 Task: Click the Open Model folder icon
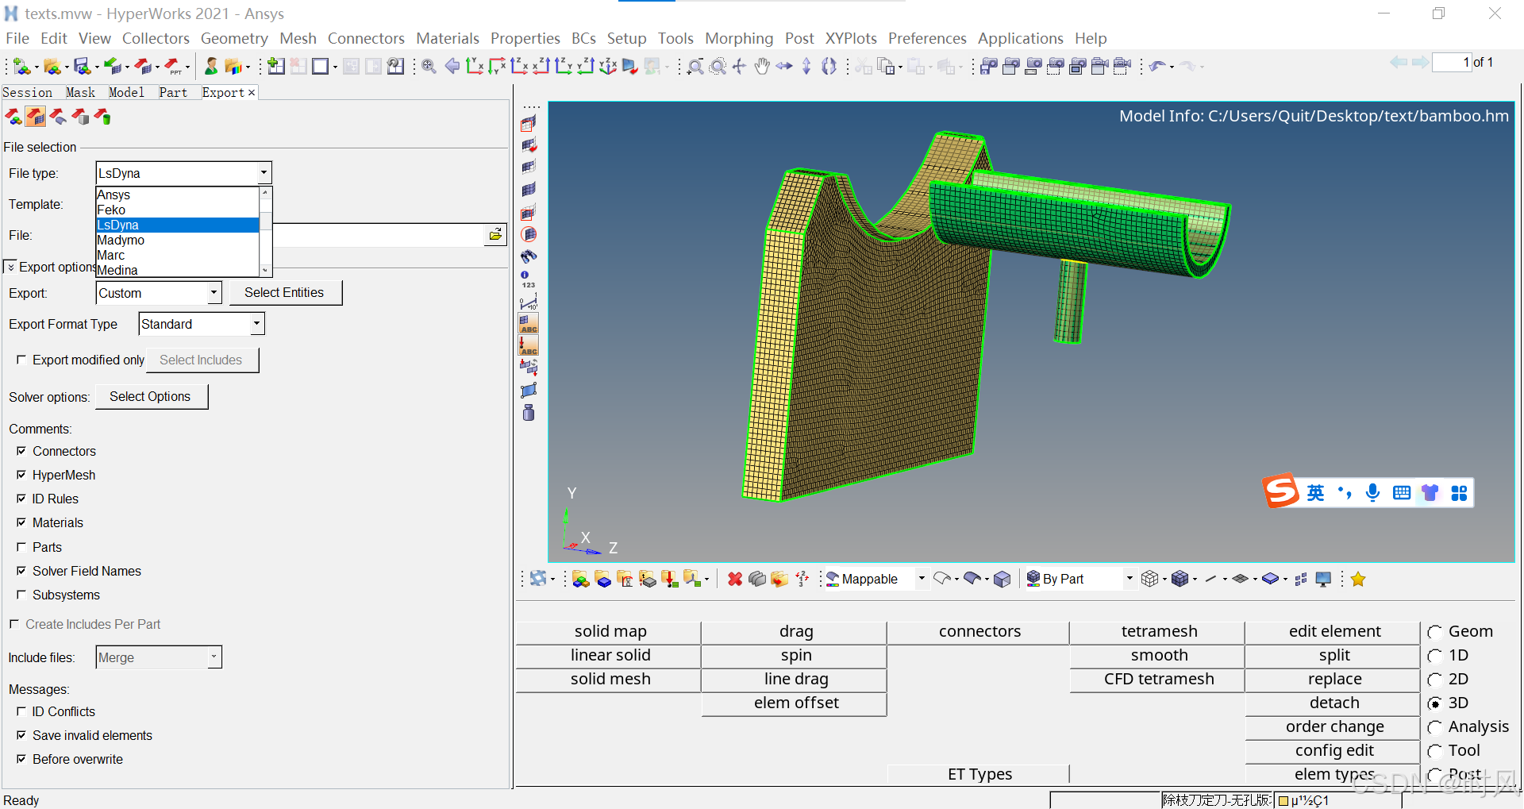tap(52, 67)
